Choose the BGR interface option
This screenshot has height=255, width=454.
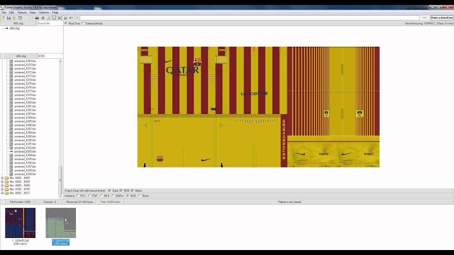(128, 196)
